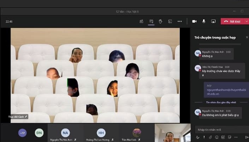Click the Nhập tin nhắn mới input field

[219, 129]
